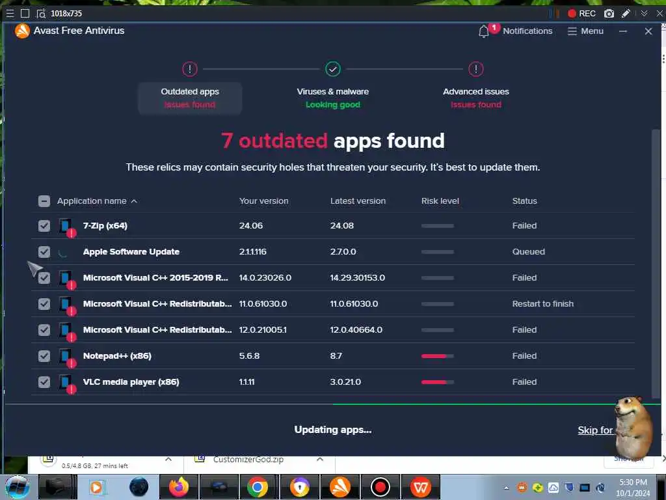Screen dimensions: 666x500
Task: Click the Status column header
Action: [525, 201]
